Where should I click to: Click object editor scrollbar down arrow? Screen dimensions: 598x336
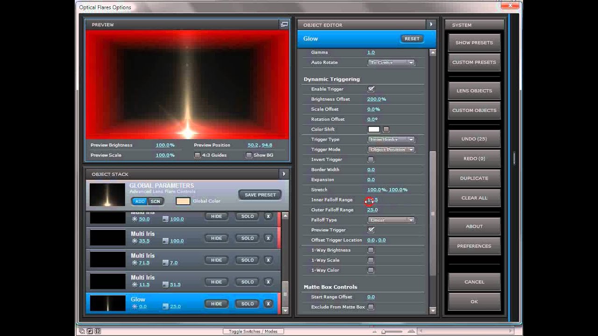click(x=433, y=310)
